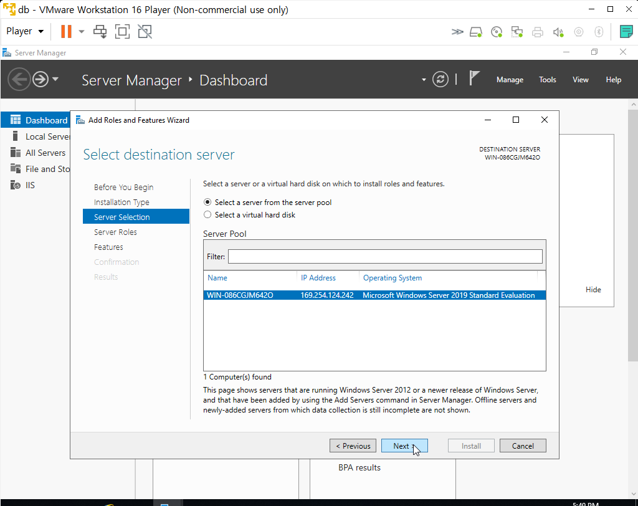Image resolution: width=638 pixels, height=506 pixels.
Task: Open the Manage menu
Action: tap(510, 79)
